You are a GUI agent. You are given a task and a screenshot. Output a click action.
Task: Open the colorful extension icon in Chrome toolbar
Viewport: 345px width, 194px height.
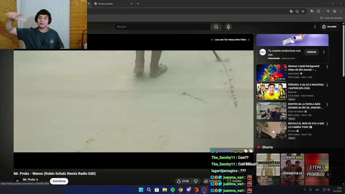pyautogui.click(x=312, y=11)
